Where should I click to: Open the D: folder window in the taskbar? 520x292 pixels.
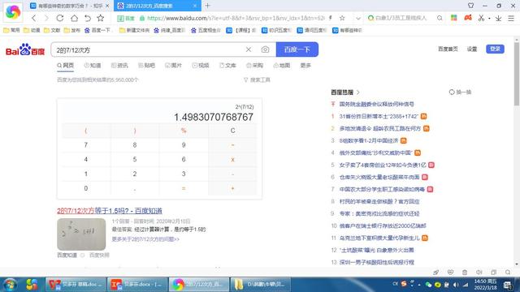click(x=260, y=285)
